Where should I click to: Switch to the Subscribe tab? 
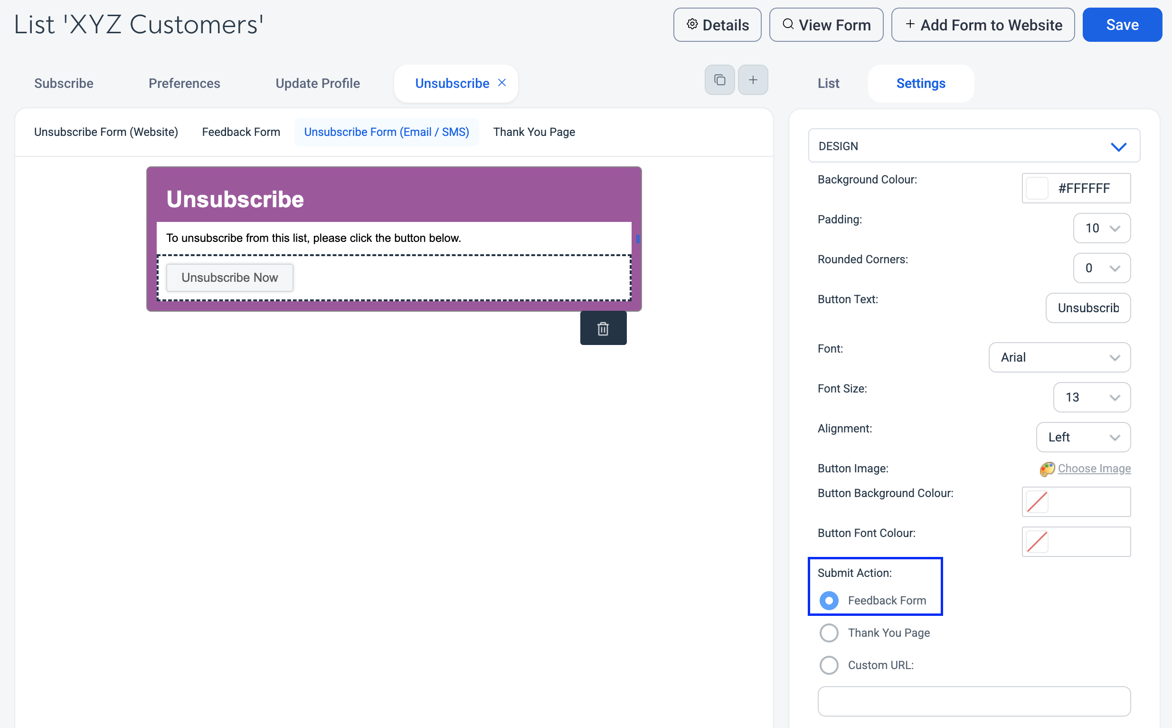[x=64, y=83]
